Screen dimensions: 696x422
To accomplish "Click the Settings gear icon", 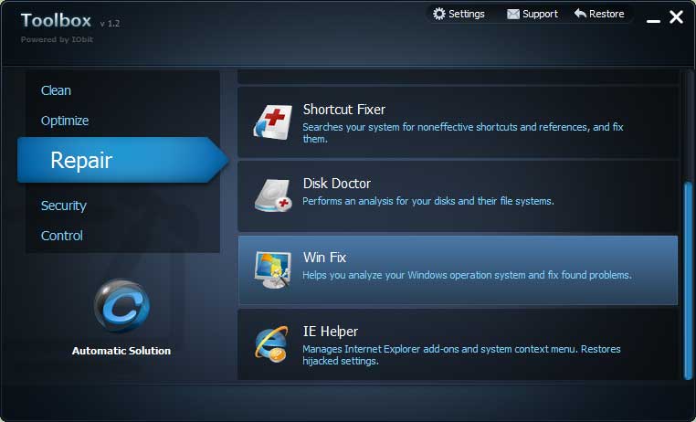I will point(439,14).
